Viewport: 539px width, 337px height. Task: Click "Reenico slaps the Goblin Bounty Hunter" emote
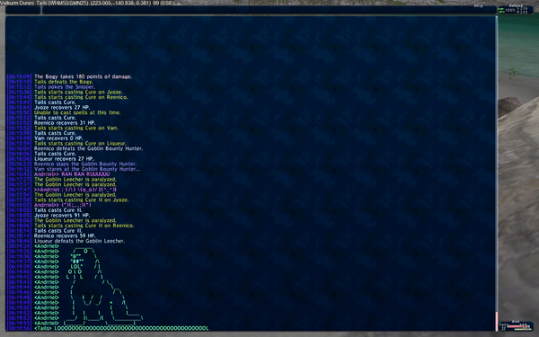tap(85, 164)
